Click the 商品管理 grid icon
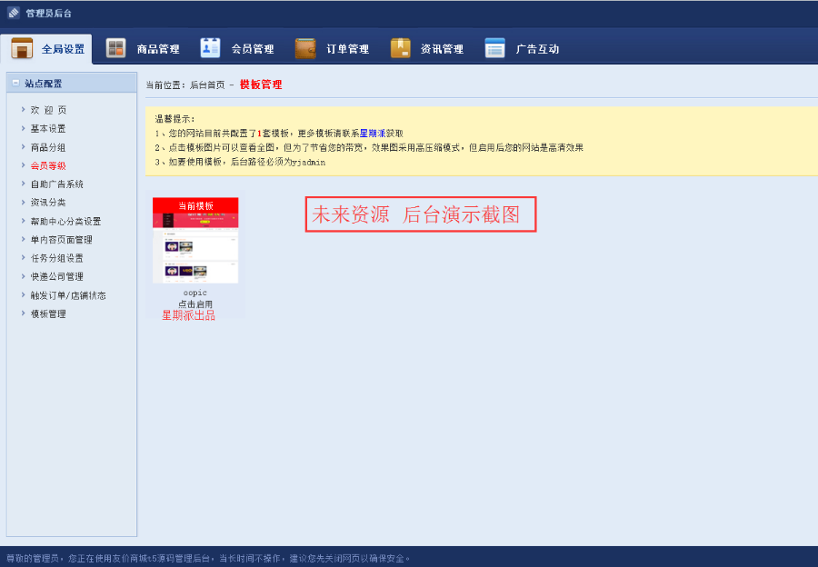The height and width of the screenshot is (567, 818). [x=115, y=48]
